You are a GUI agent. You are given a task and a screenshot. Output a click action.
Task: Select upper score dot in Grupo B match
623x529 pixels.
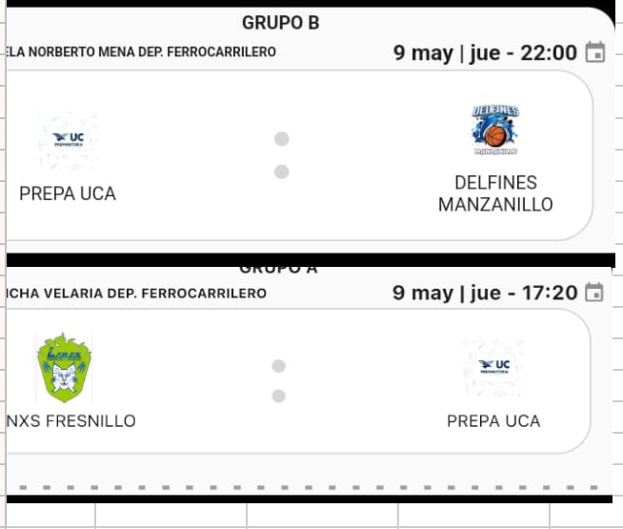[281, 139]
